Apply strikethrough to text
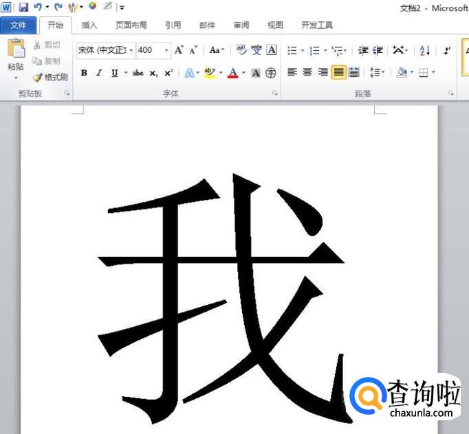 pos(138,73)
